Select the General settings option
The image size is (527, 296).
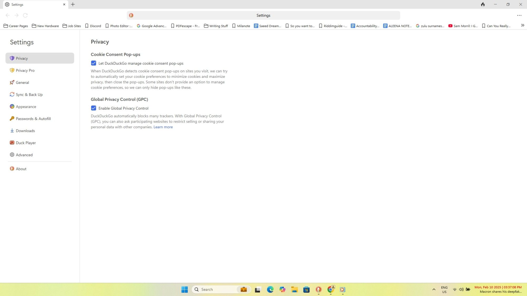tap(22, 82)
